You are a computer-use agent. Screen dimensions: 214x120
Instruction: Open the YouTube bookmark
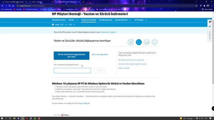(x=17, y=9)
